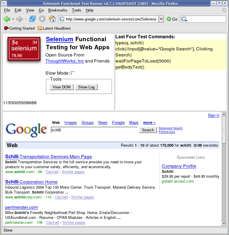Open Schilli Corporation Home result
229x235 pixels.
click(31, 182)
